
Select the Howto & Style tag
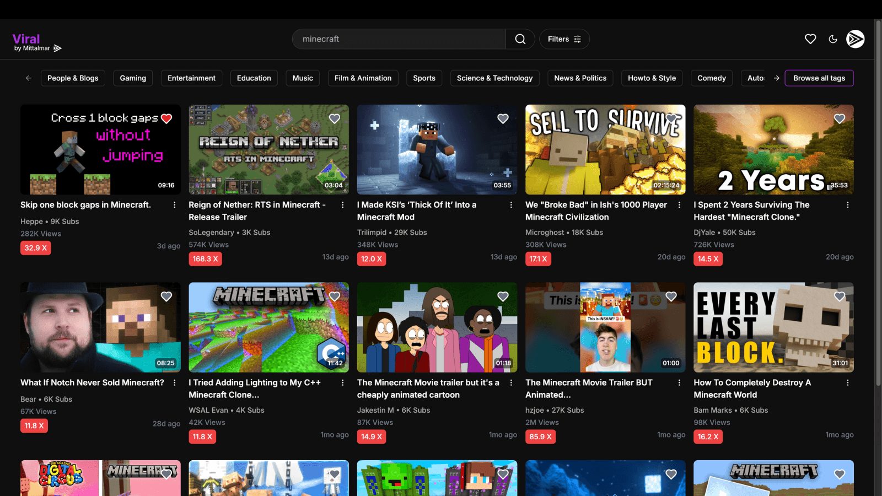652,78
